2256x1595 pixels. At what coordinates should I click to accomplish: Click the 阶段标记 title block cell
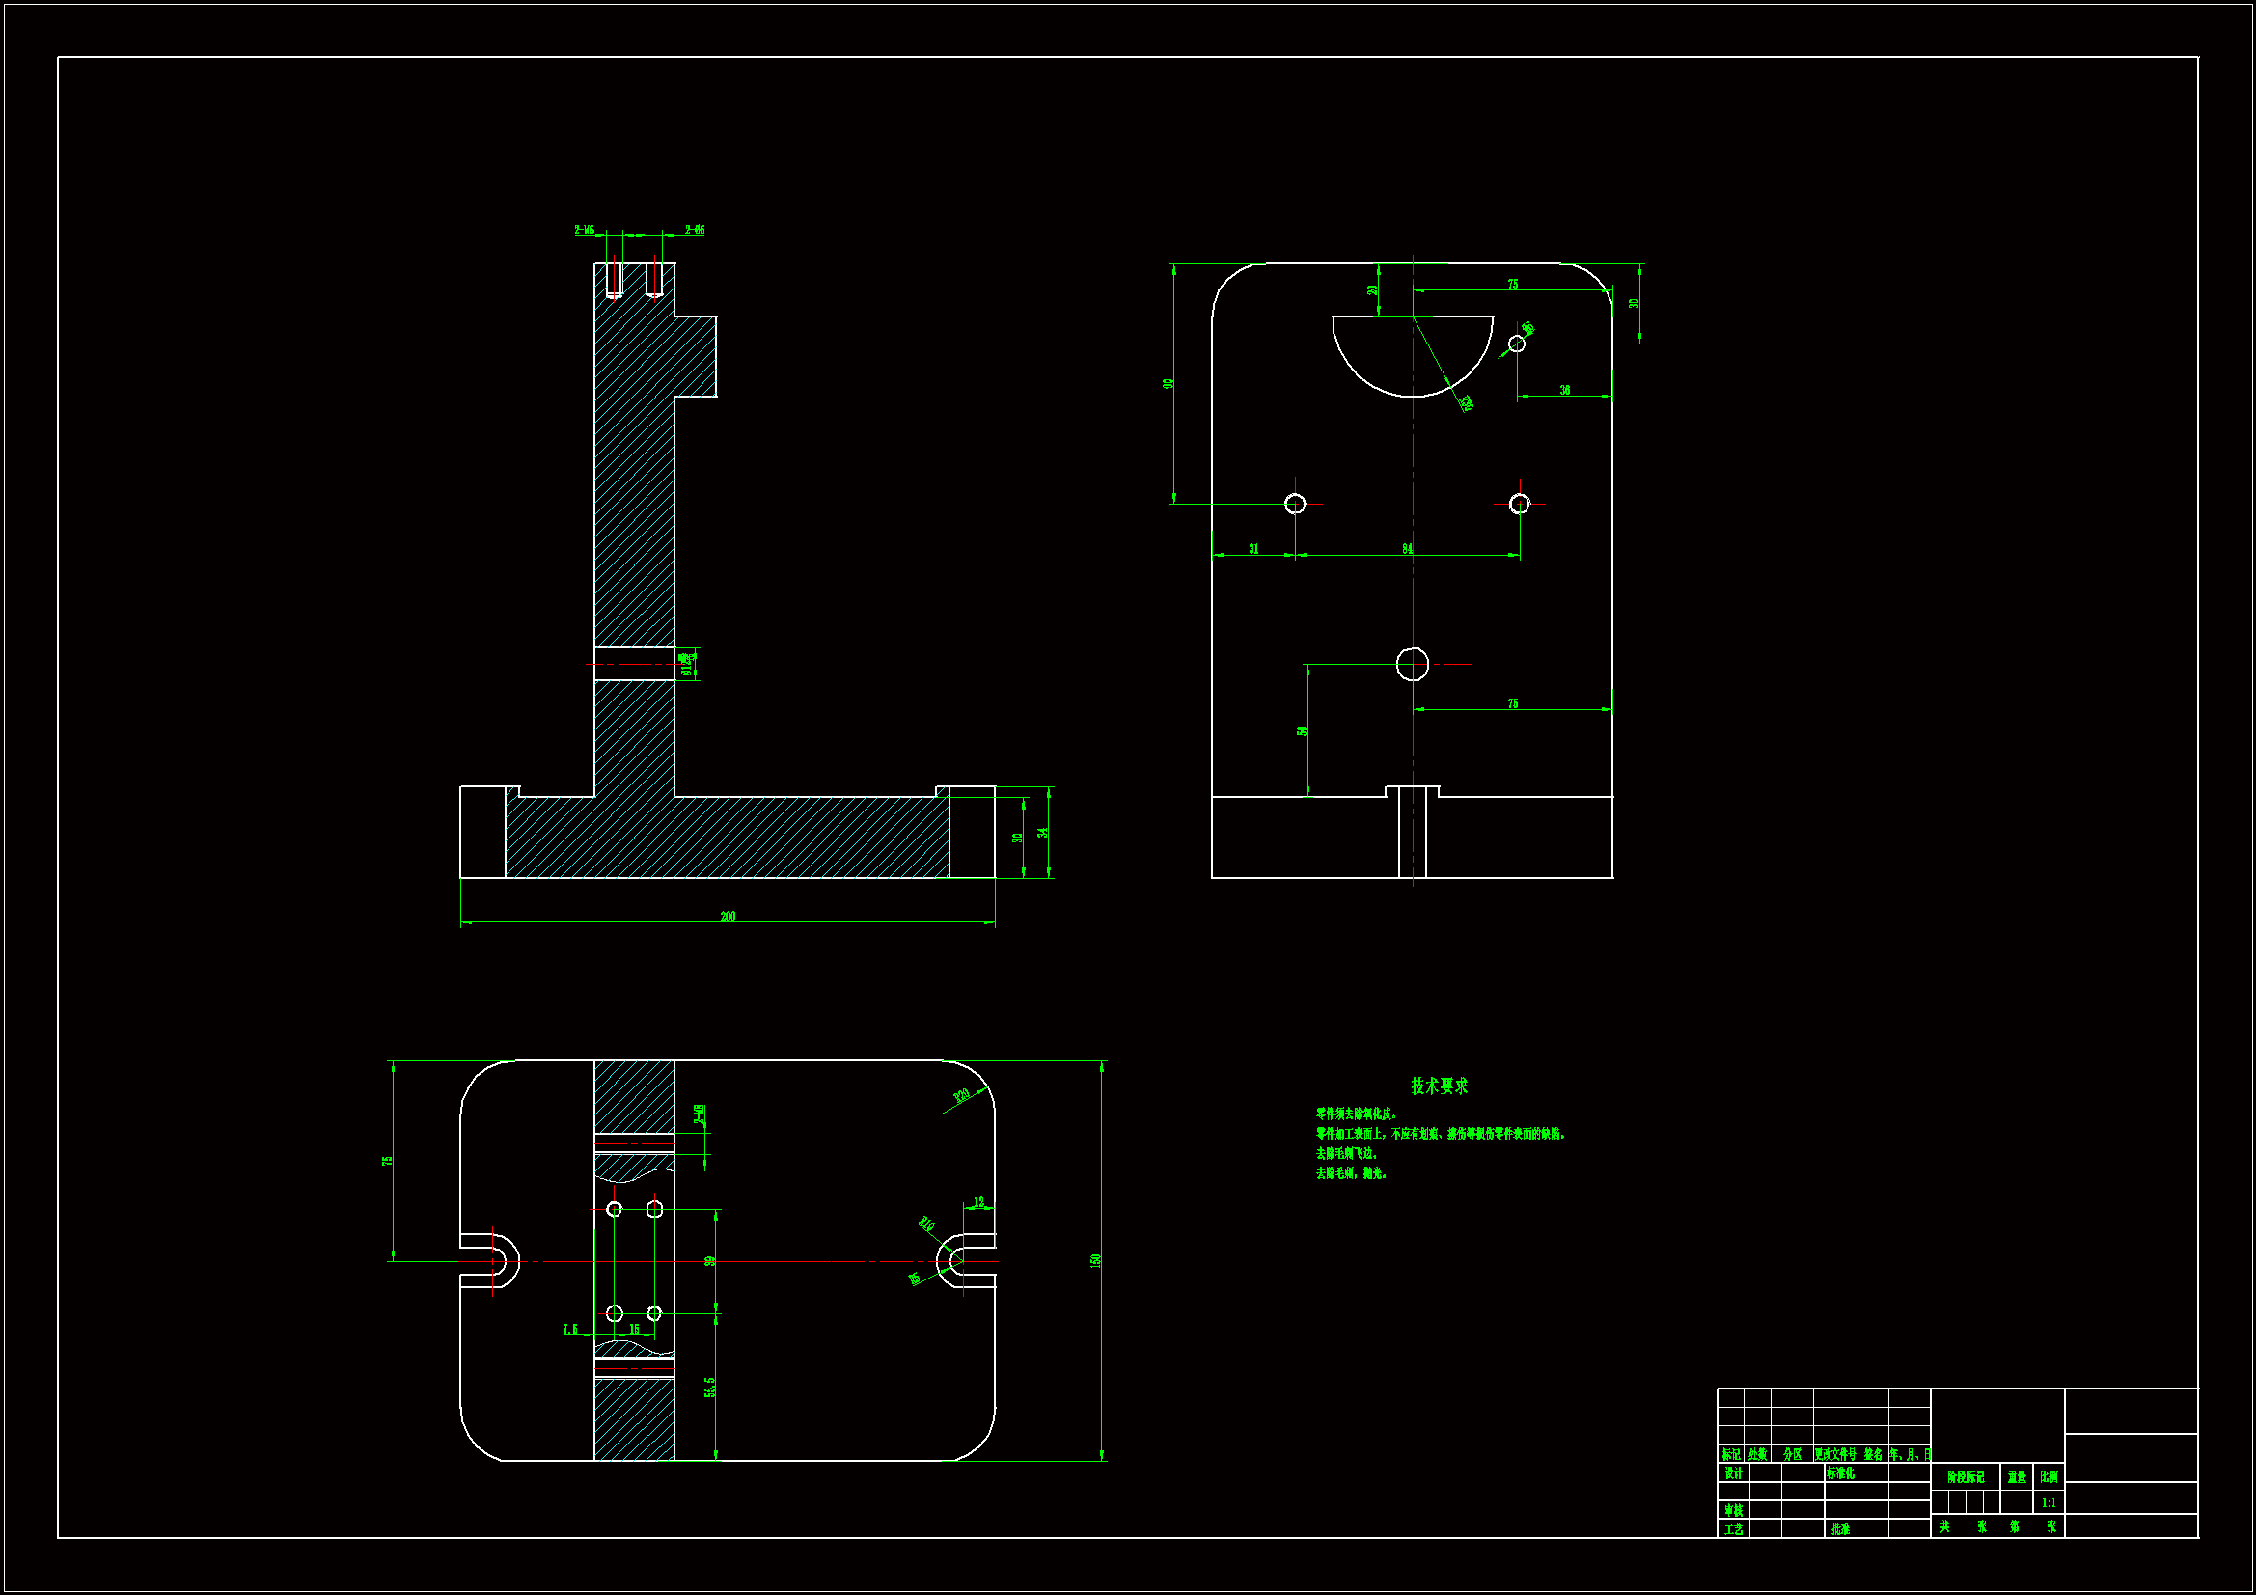coord(1966,1477)
